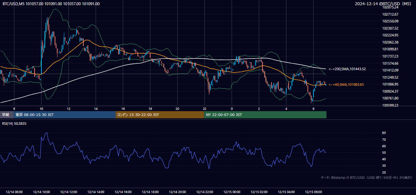416x195 pixels.
Task: Click hour label 18 under price chart
Action: (x=150, y=109)
